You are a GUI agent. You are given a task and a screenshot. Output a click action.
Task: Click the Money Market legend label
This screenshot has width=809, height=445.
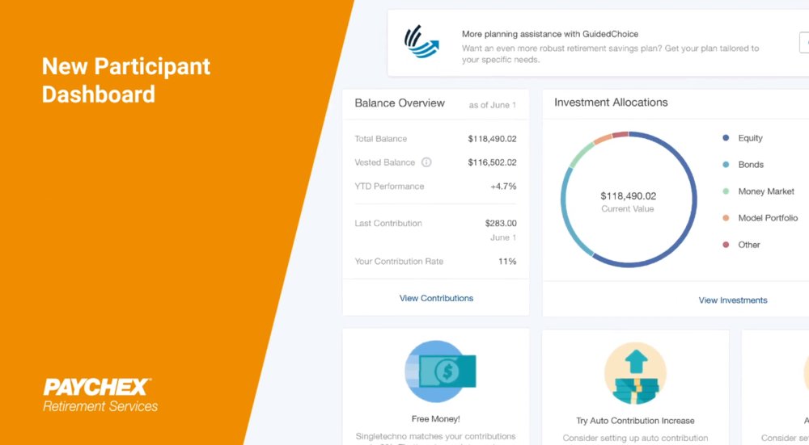coord(766,191)
